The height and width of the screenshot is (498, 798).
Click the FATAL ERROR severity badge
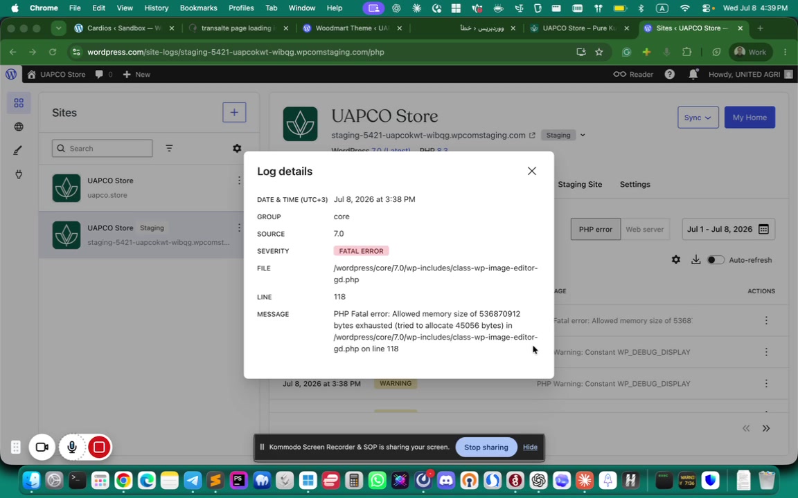point(362,251)
